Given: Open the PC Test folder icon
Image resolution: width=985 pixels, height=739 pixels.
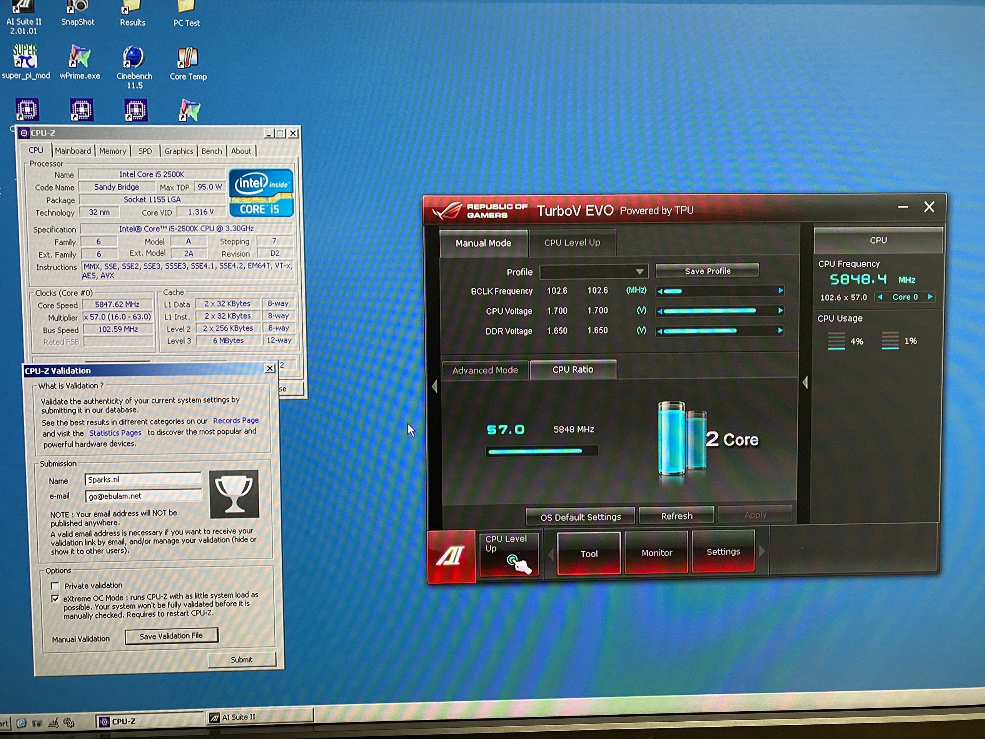Looking at the screenshot, I should tap(186, 13).
